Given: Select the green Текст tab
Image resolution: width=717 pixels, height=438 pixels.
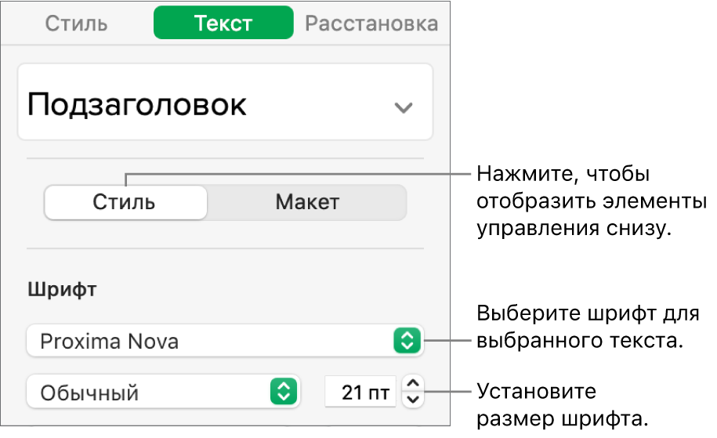Looking at the screenshot, I should 223,23.
